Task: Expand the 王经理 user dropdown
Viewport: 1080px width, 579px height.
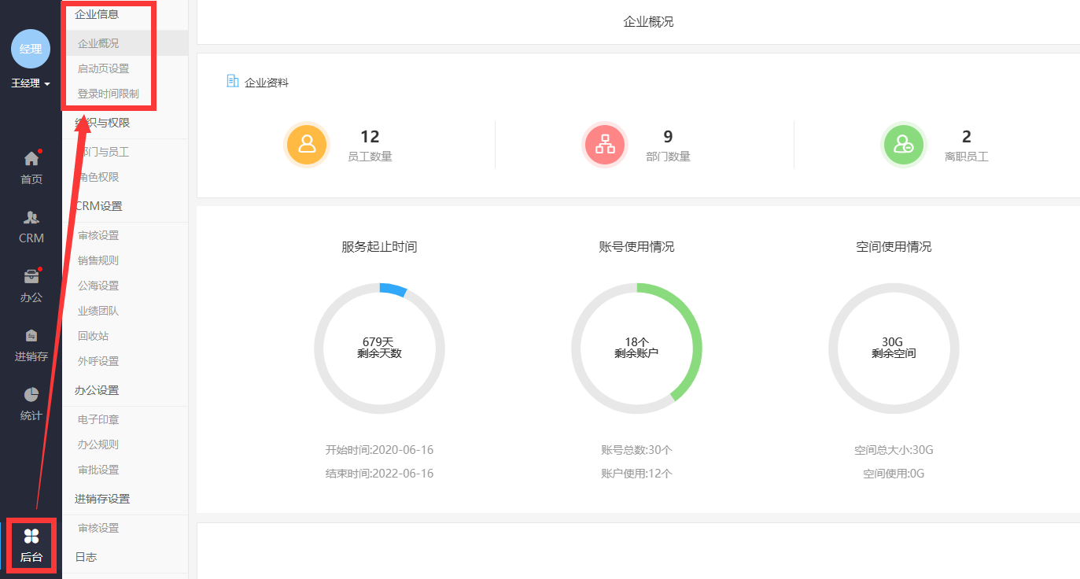Action: (x=31, y=83)
